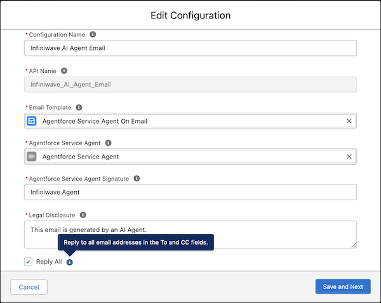Click the Legal Disclosure resize handle

click(x=354, y=245)
